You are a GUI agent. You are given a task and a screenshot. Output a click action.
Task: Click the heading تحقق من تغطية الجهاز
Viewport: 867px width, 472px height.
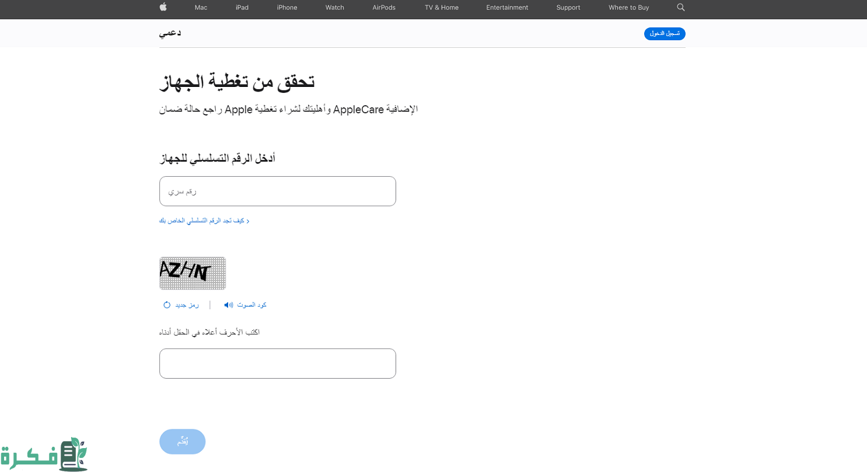[x=237, y=82]
